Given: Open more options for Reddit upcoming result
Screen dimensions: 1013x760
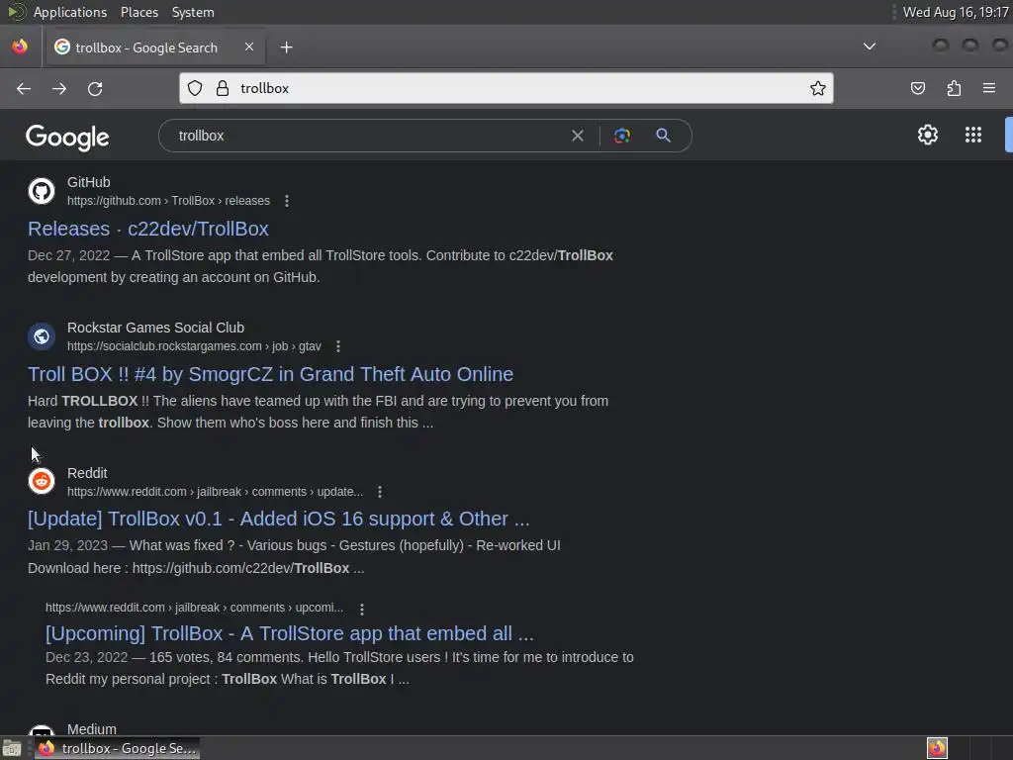Looking at the screenshot, I should tap(362, 609).
